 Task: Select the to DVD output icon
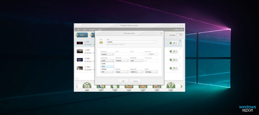(x=129, y=86)
